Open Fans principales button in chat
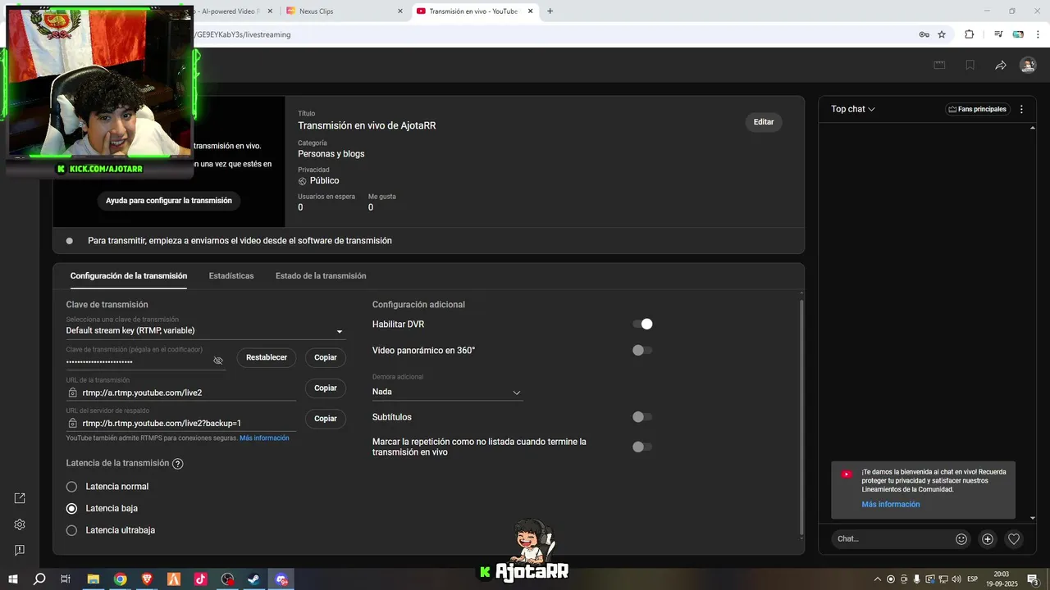This screenshot has height=590, width=1050. coord(977,109)
